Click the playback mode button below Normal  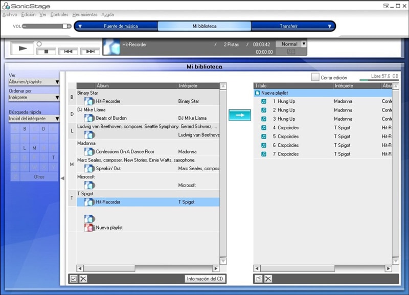click(291, 52)
